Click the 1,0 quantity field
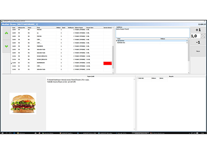 pyautogui.click(x=196, y=36)
